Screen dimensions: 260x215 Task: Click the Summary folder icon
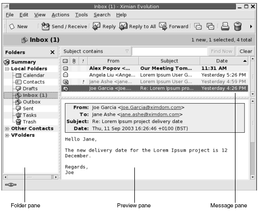point(7,62)
